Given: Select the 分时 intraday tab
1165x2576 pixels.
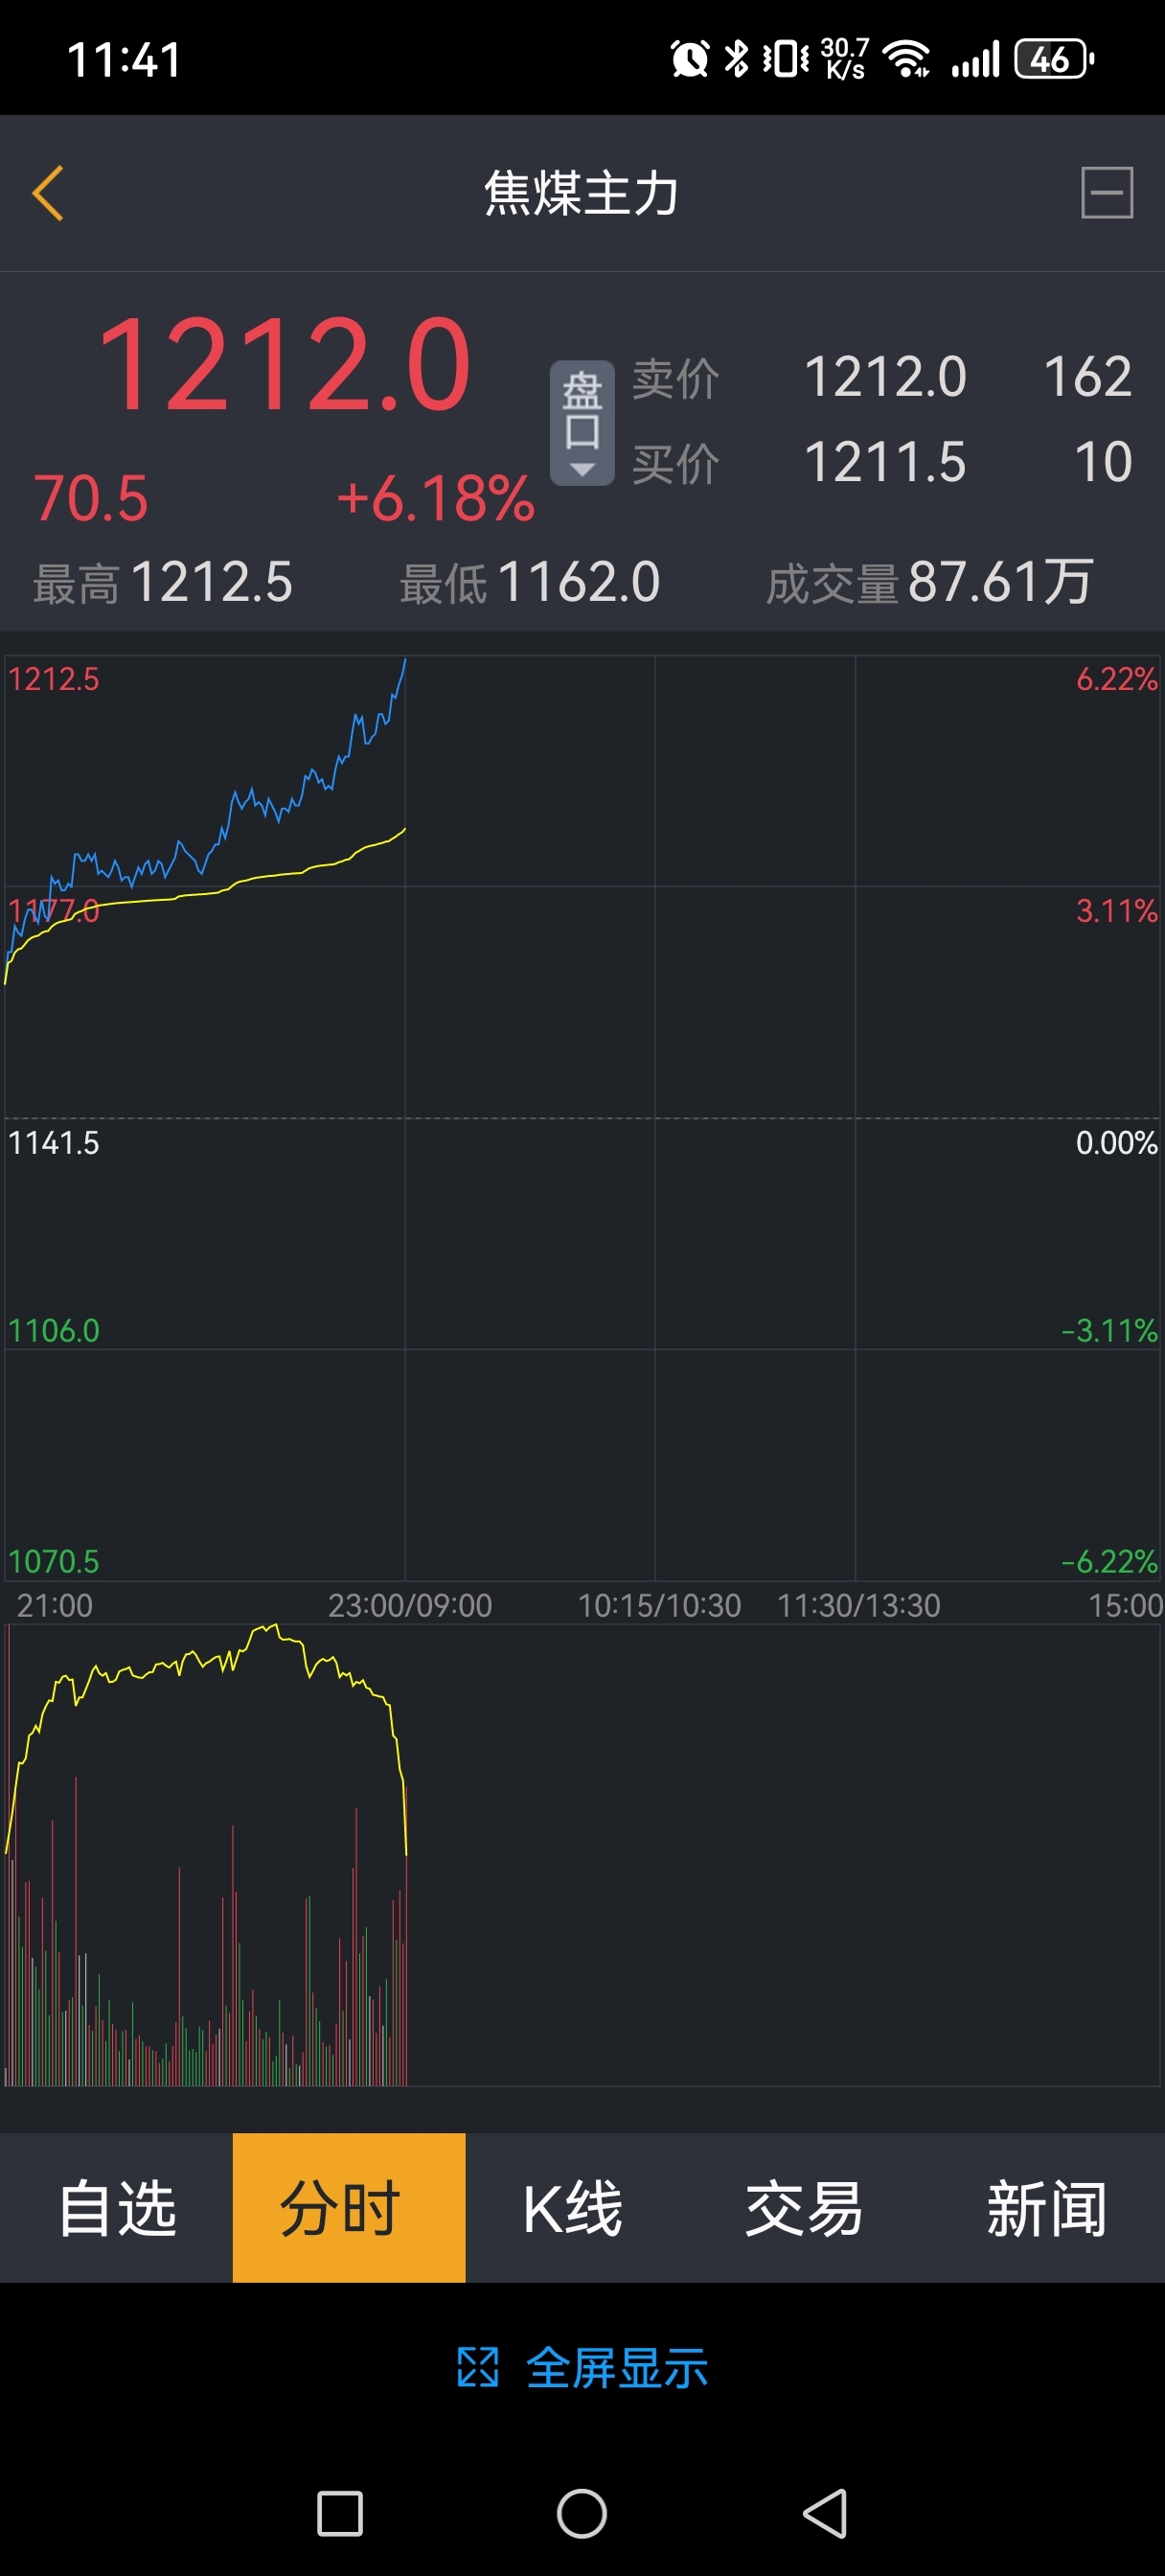Looking at the screenshot, I should coord(349,2208).
